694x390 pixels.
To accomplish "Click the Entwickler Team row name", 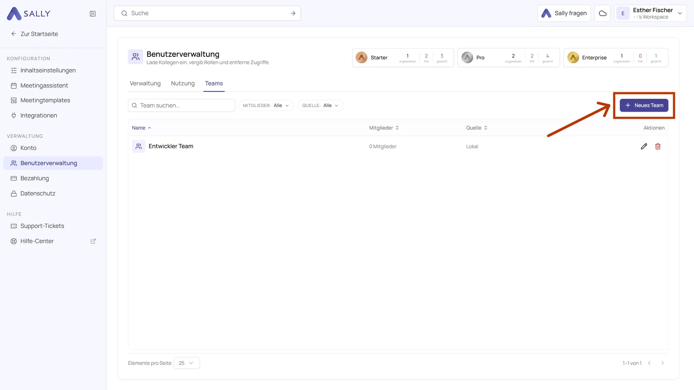I will click(171, 146).
